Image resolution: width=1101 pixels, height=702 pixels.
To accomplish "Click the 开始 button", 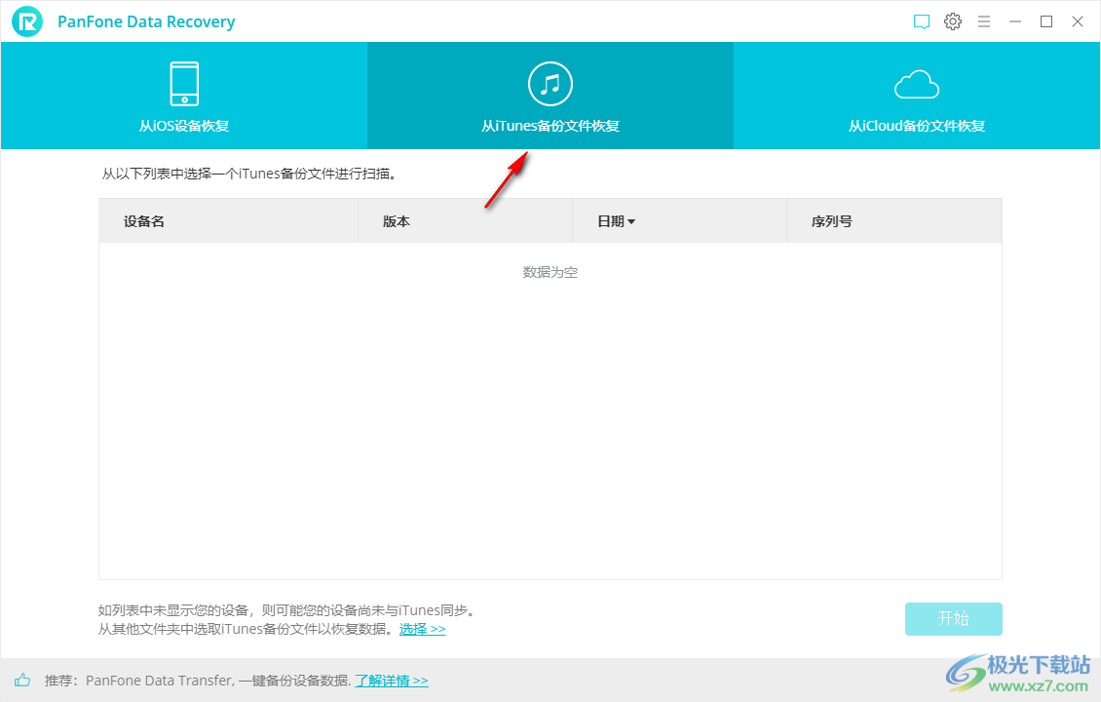I will tap(954, 619).
